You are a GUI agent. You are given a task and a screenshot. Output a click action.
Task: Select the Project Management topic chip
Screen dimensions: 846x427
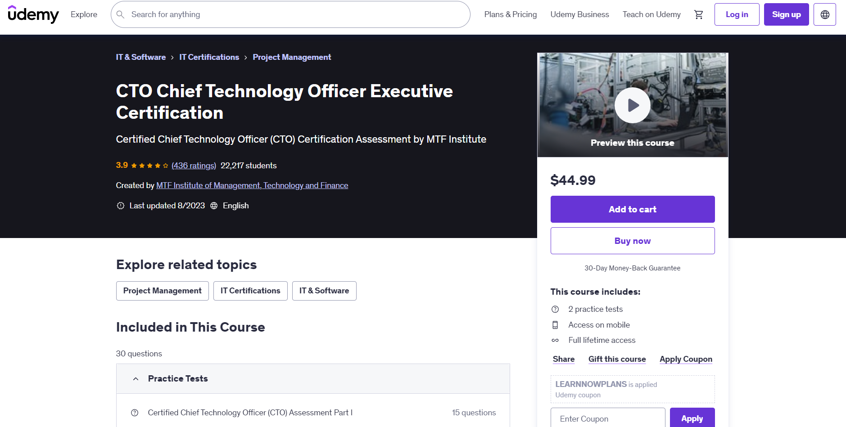(x=163, y=291)
